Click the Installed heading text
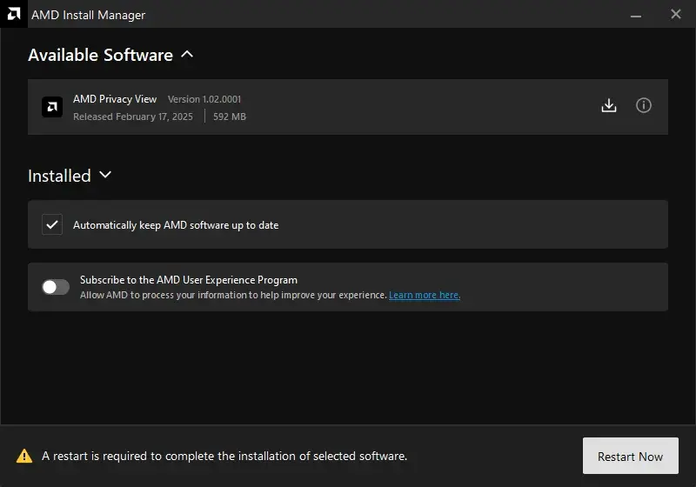Viewport: 696px width, 487px height. (59, 176)
